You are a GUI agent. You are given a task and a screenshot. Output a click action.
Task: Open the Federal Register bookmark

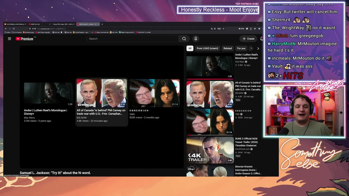pos(81,32)
